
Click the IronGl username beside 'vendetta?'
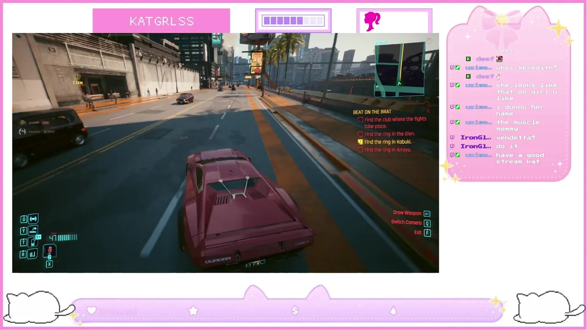tap(476, 137)
